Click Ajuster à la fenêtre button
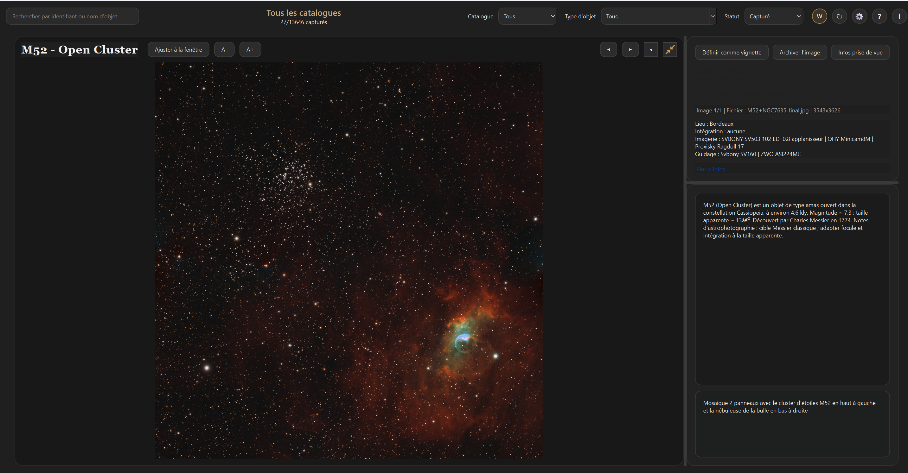908x473 pixels. point(178,50)
